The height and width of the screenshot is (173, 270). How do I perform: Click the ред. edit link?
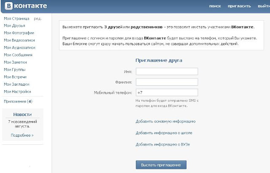(x=38, y=19)
